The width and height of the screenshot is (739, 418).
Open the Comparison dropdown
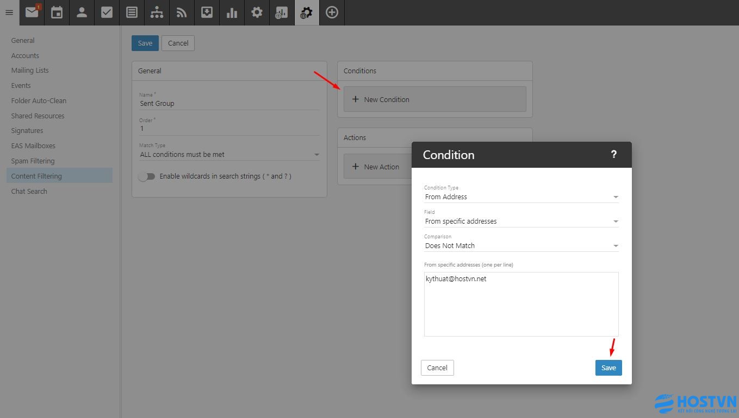pyautogui.click(x=521, y=246)
